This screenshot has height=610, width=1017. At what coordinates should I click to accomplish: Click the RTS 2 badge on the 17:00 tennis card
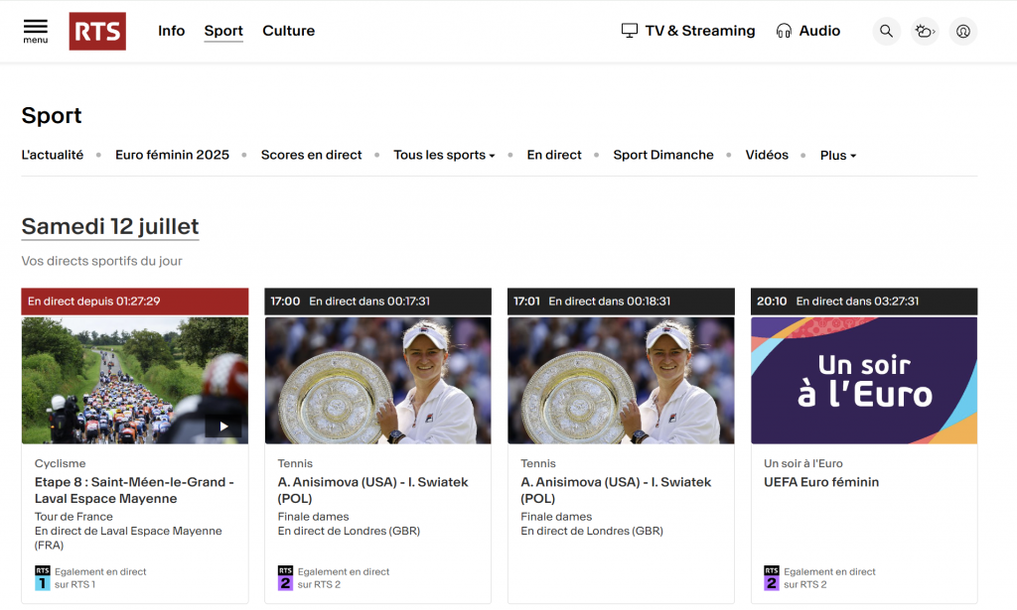[285, 578]
